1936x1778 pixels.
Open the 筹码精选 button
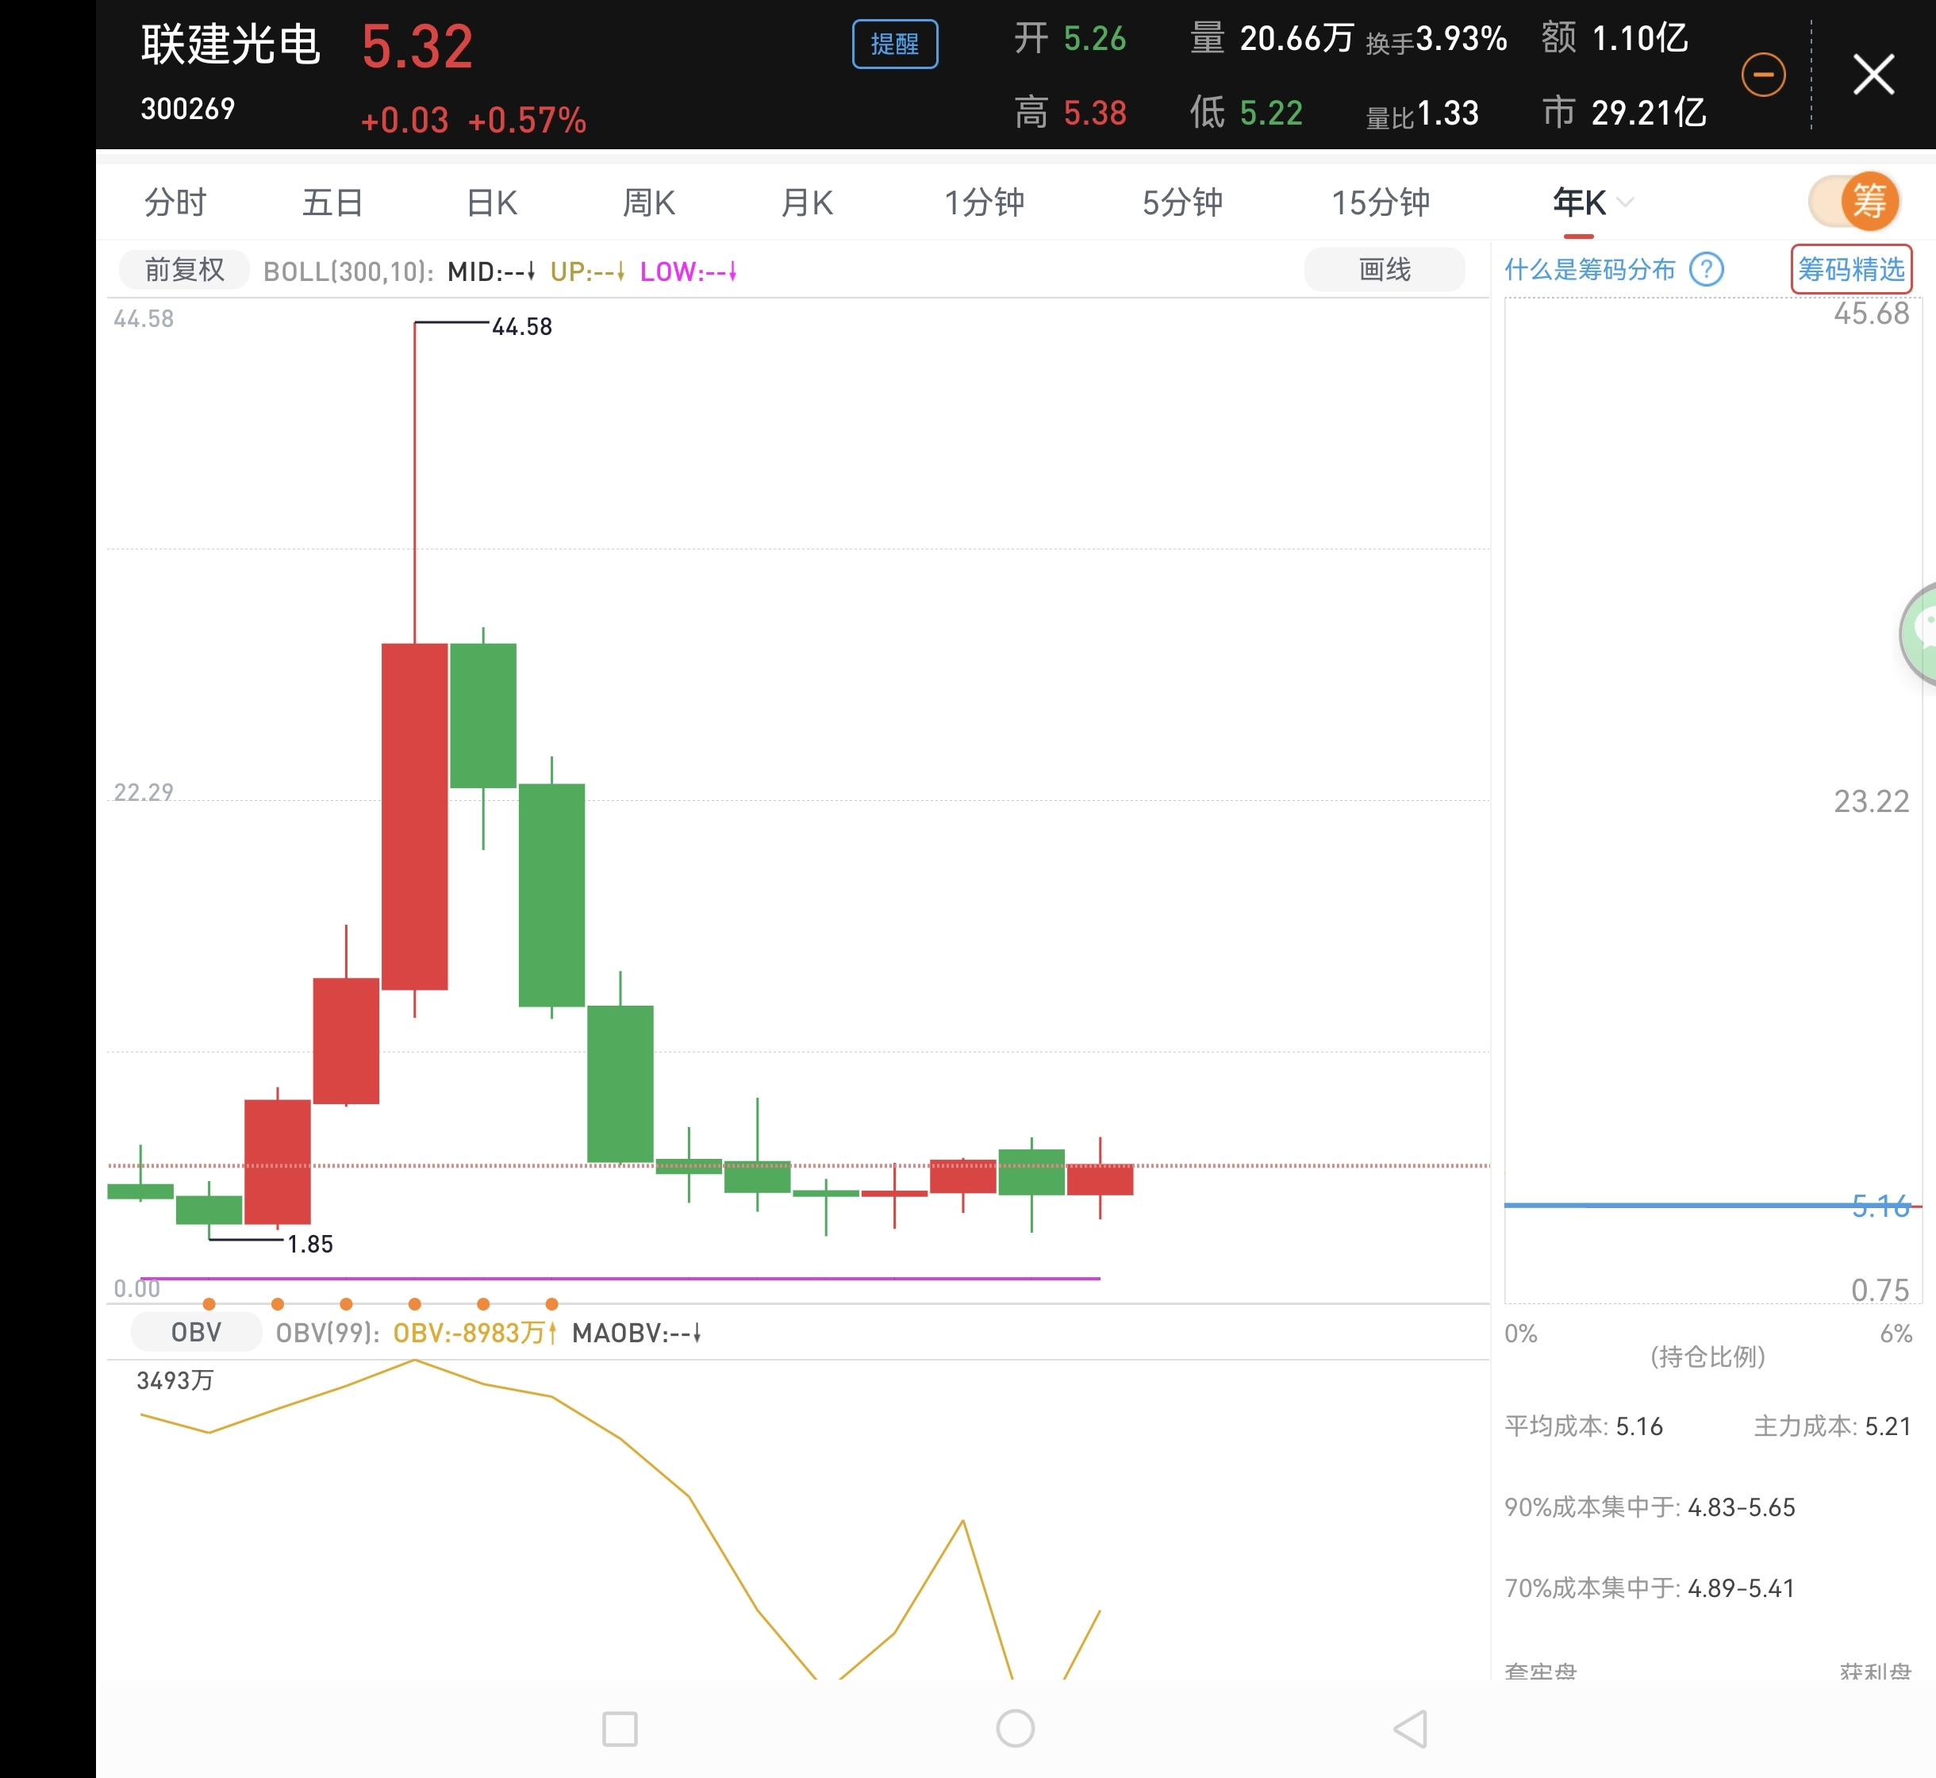click(1850, 269)
